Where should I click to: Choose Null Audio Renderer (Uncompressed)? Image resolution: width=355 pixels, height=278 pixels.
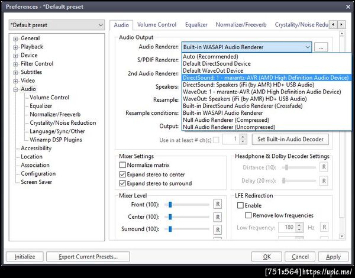266,127
